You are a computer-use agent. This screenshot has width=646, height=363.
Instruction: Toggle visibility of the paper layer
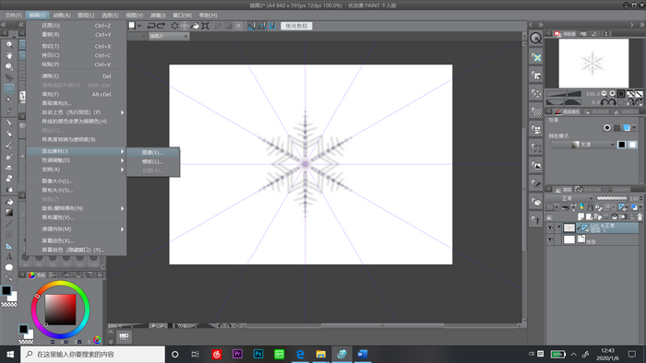pos(550,240)
